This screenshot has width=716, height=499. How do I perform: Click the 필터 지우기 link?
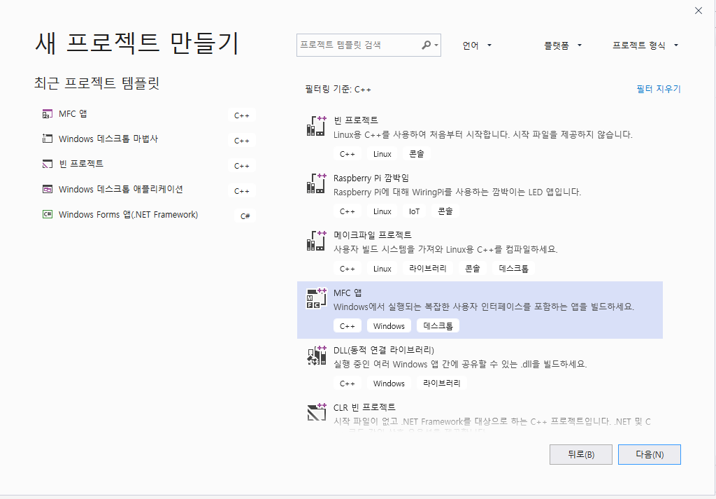[x=659, y=89]
